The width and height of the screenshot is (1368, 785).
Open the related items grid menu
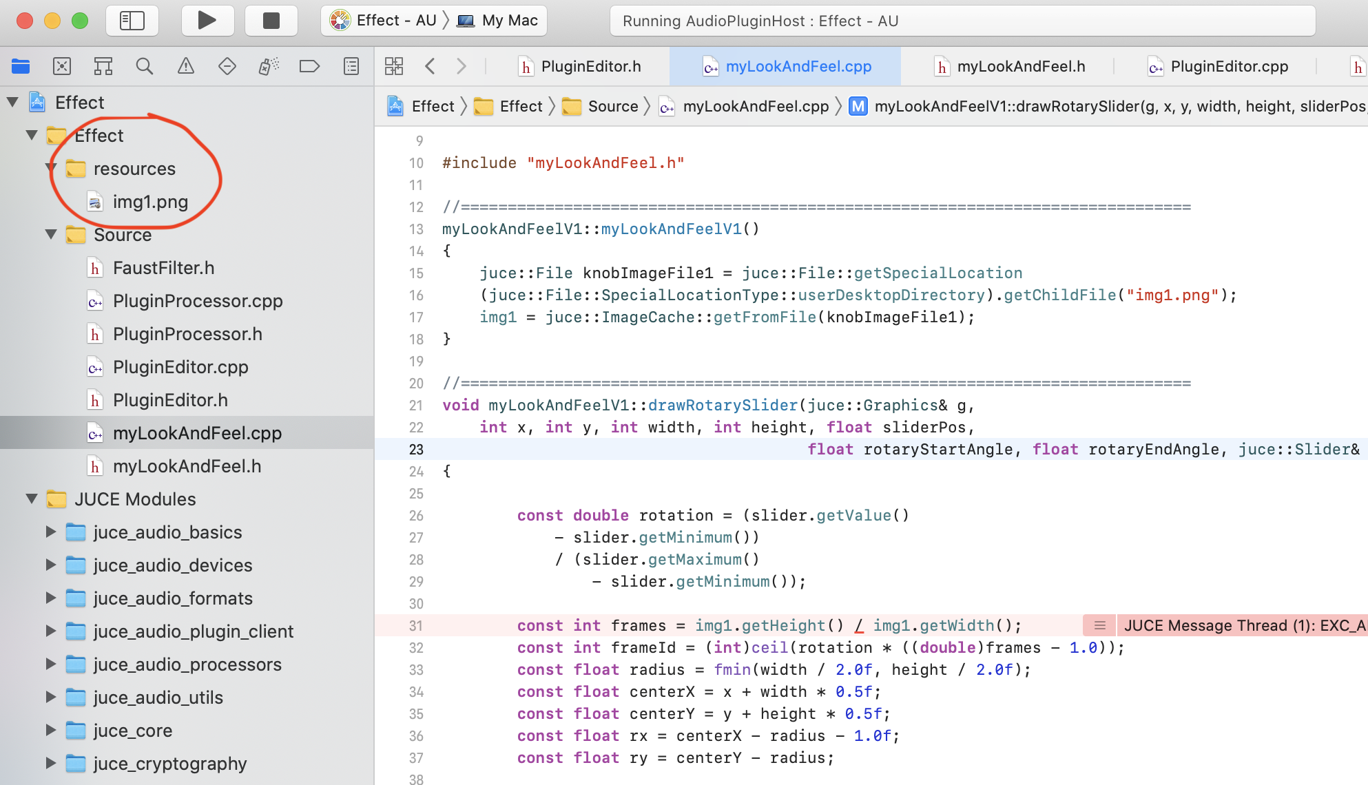click(394, 66)
